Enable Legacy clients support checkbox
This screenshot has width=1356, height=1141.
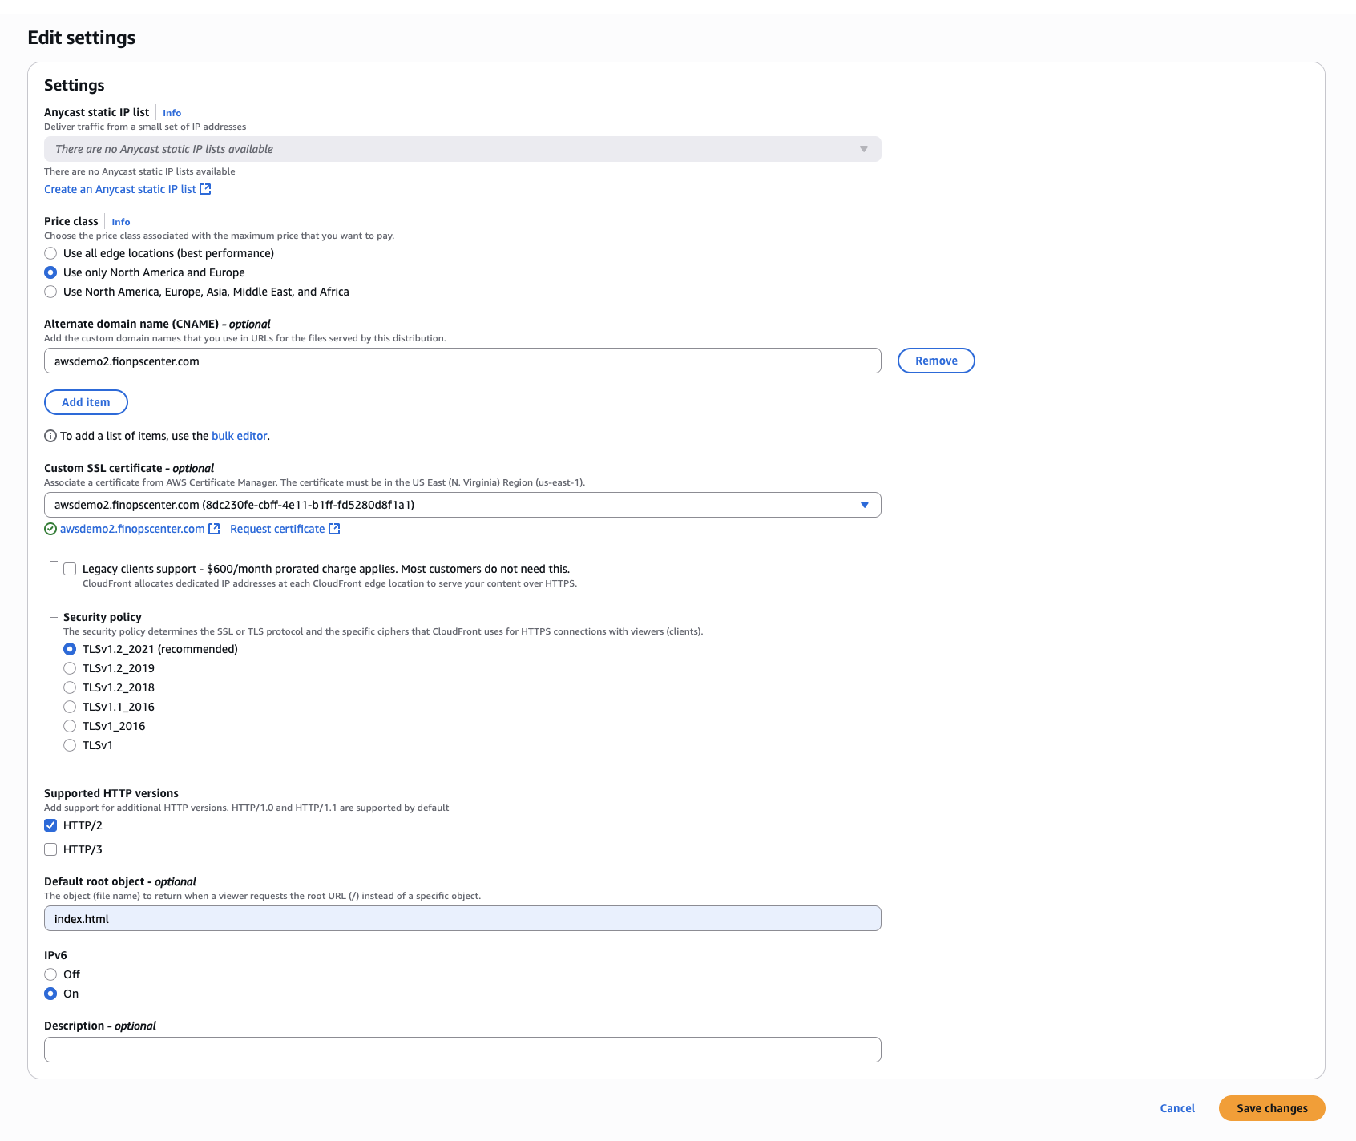pos(70,569)
